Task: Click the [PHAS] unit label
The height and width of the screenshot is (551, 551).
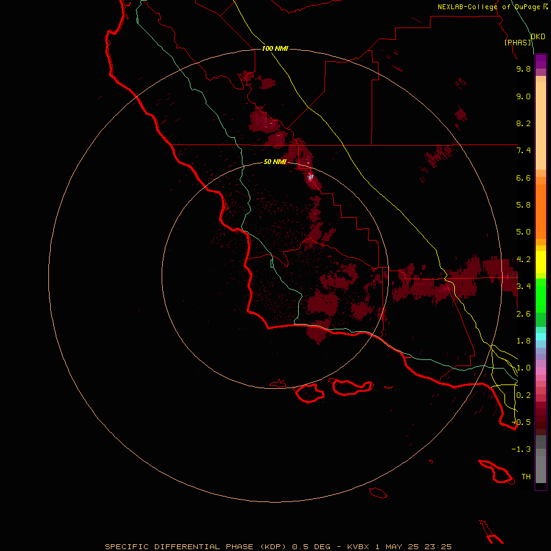Action: click(x=517, y=42)
